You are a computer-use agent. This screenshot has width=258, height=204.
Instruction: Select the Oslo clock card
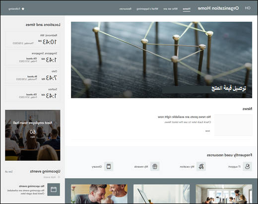[x=33, y=75]
